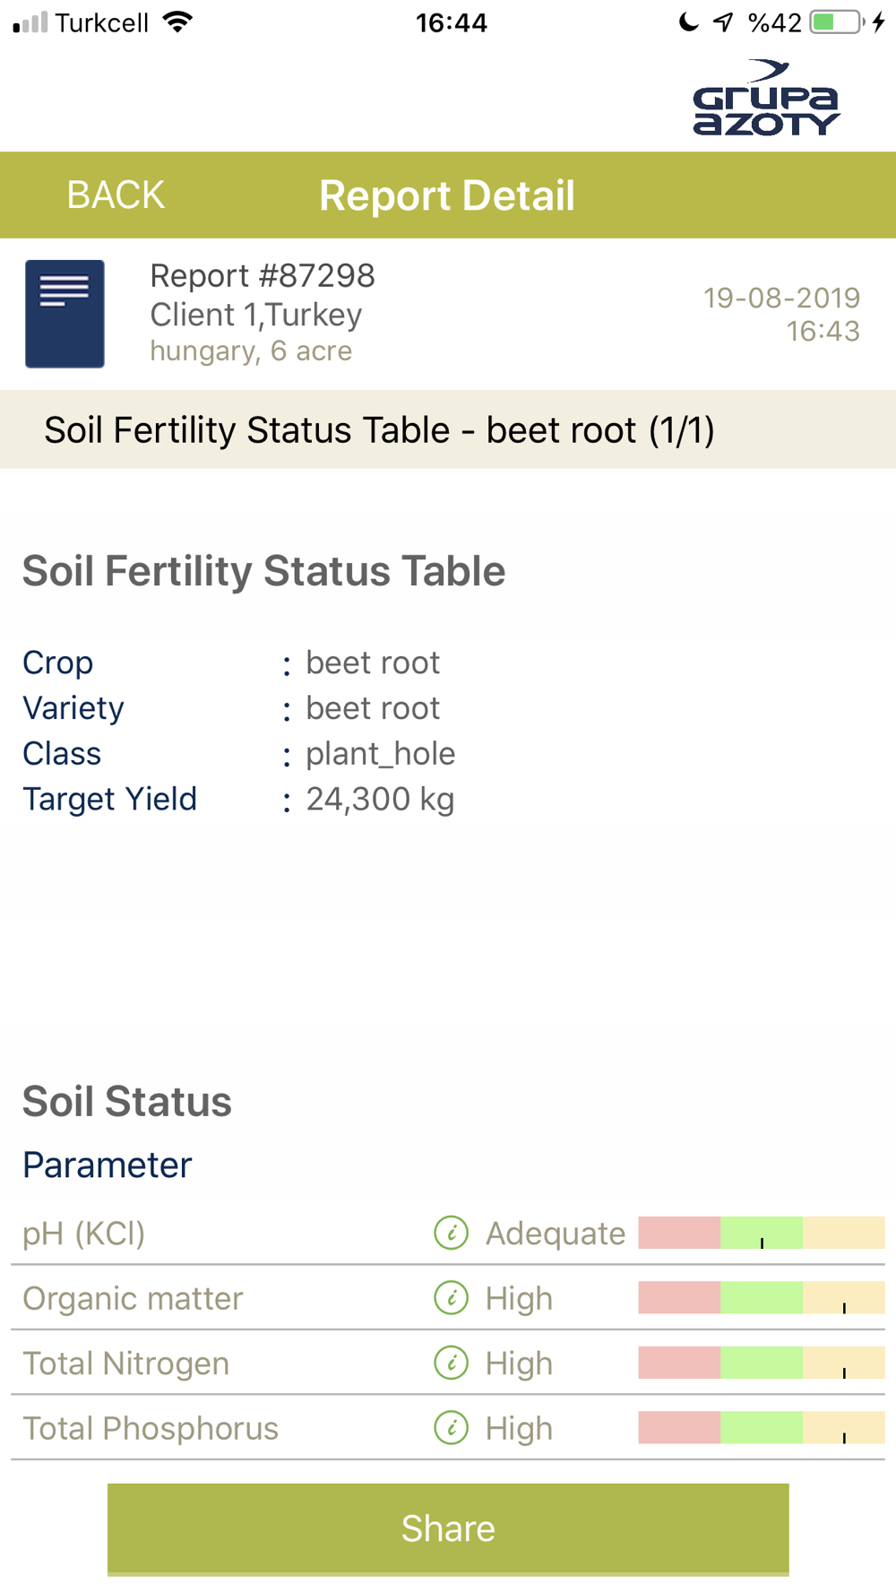The height and width of the screenshot is (1594, 896).
Task: Tap the Total Phosphorus level bar
Action: 762,1428
